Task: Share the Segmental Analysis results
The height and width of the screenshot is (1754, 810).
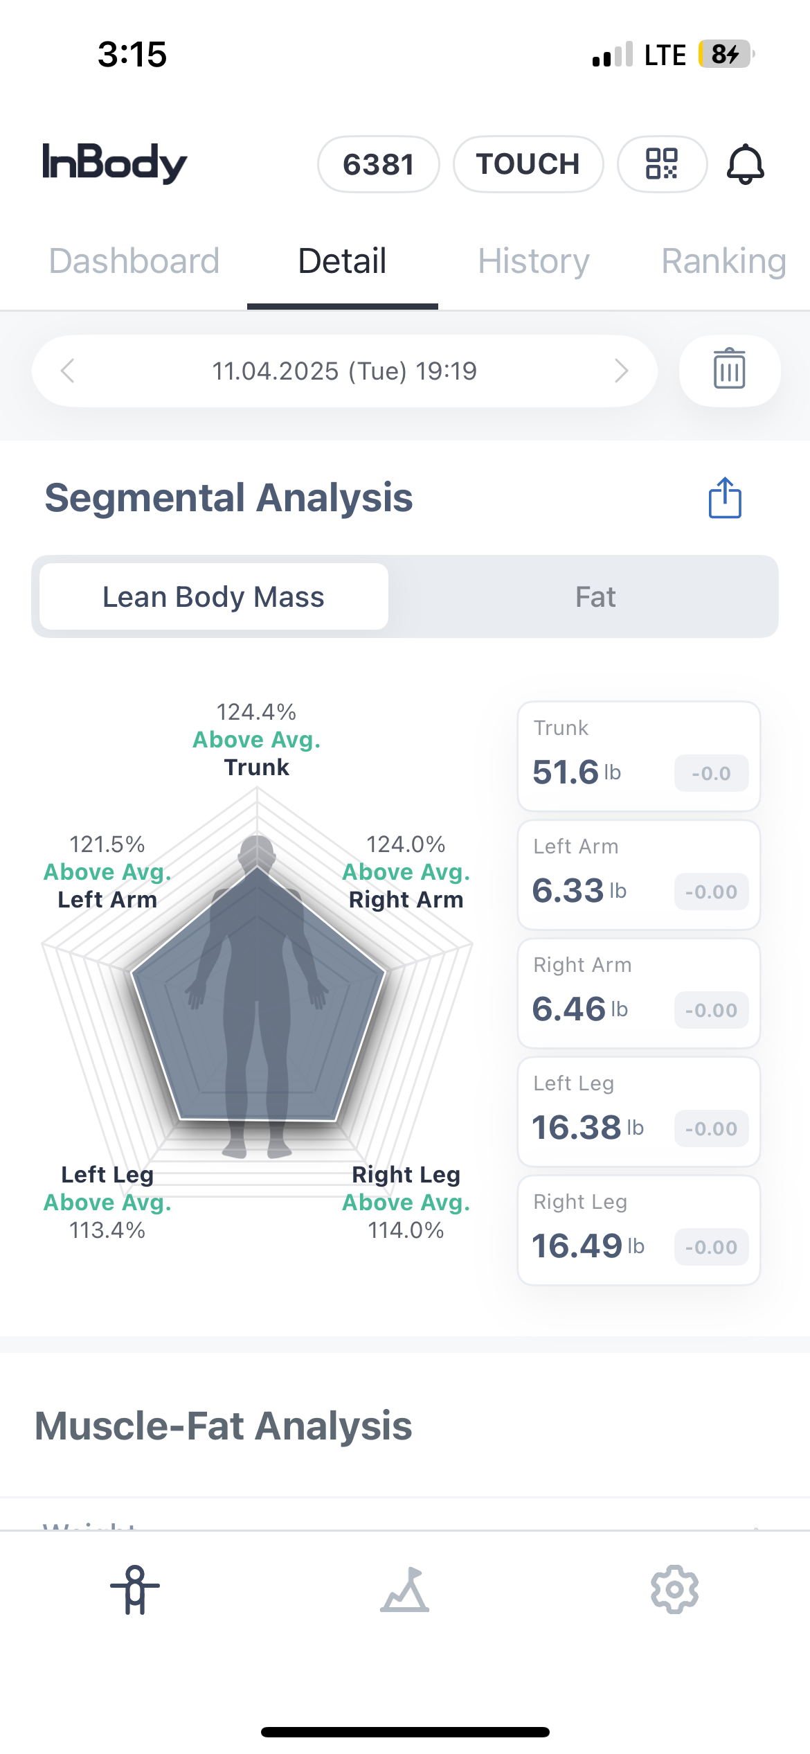Action: (x=725, y=497)
